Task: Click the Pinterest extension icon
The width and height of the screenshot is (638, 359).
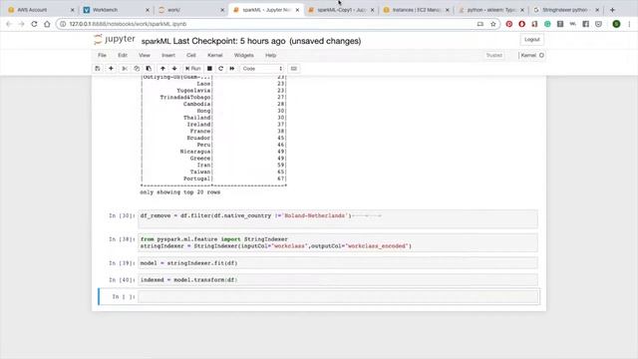Action: coord(509,24)
